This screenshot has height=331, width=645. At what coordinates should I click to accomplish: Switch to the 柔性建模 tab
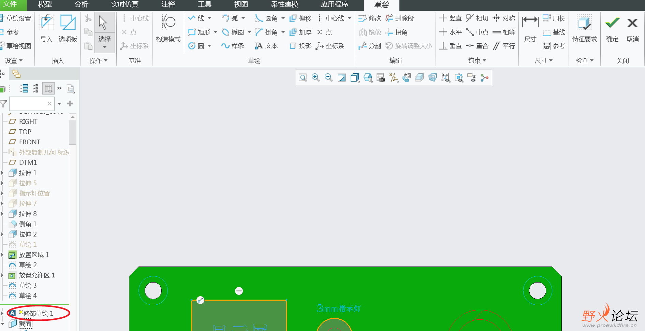[x=284, y=4]
